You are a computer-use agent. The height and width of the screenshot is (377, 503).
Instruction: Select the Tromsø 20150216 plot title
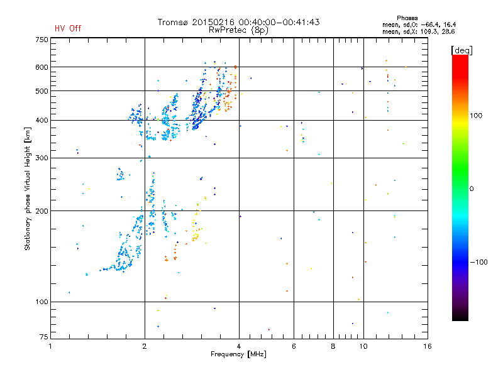pos(238,22)
